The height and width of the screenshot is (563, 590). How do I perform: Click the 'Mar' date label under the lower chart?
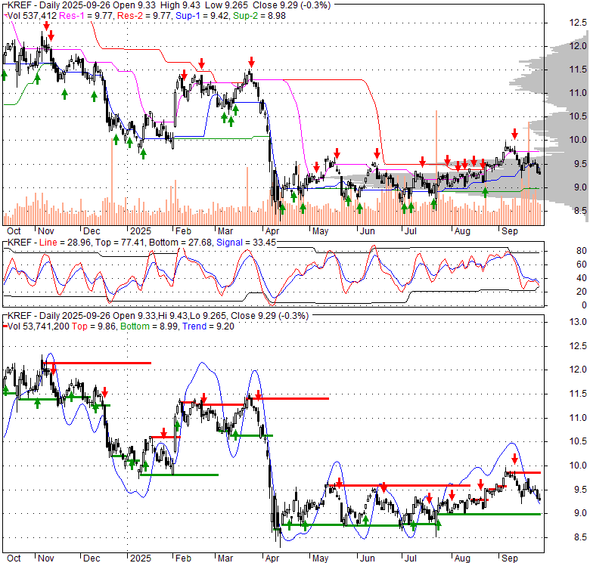(225, 558)
